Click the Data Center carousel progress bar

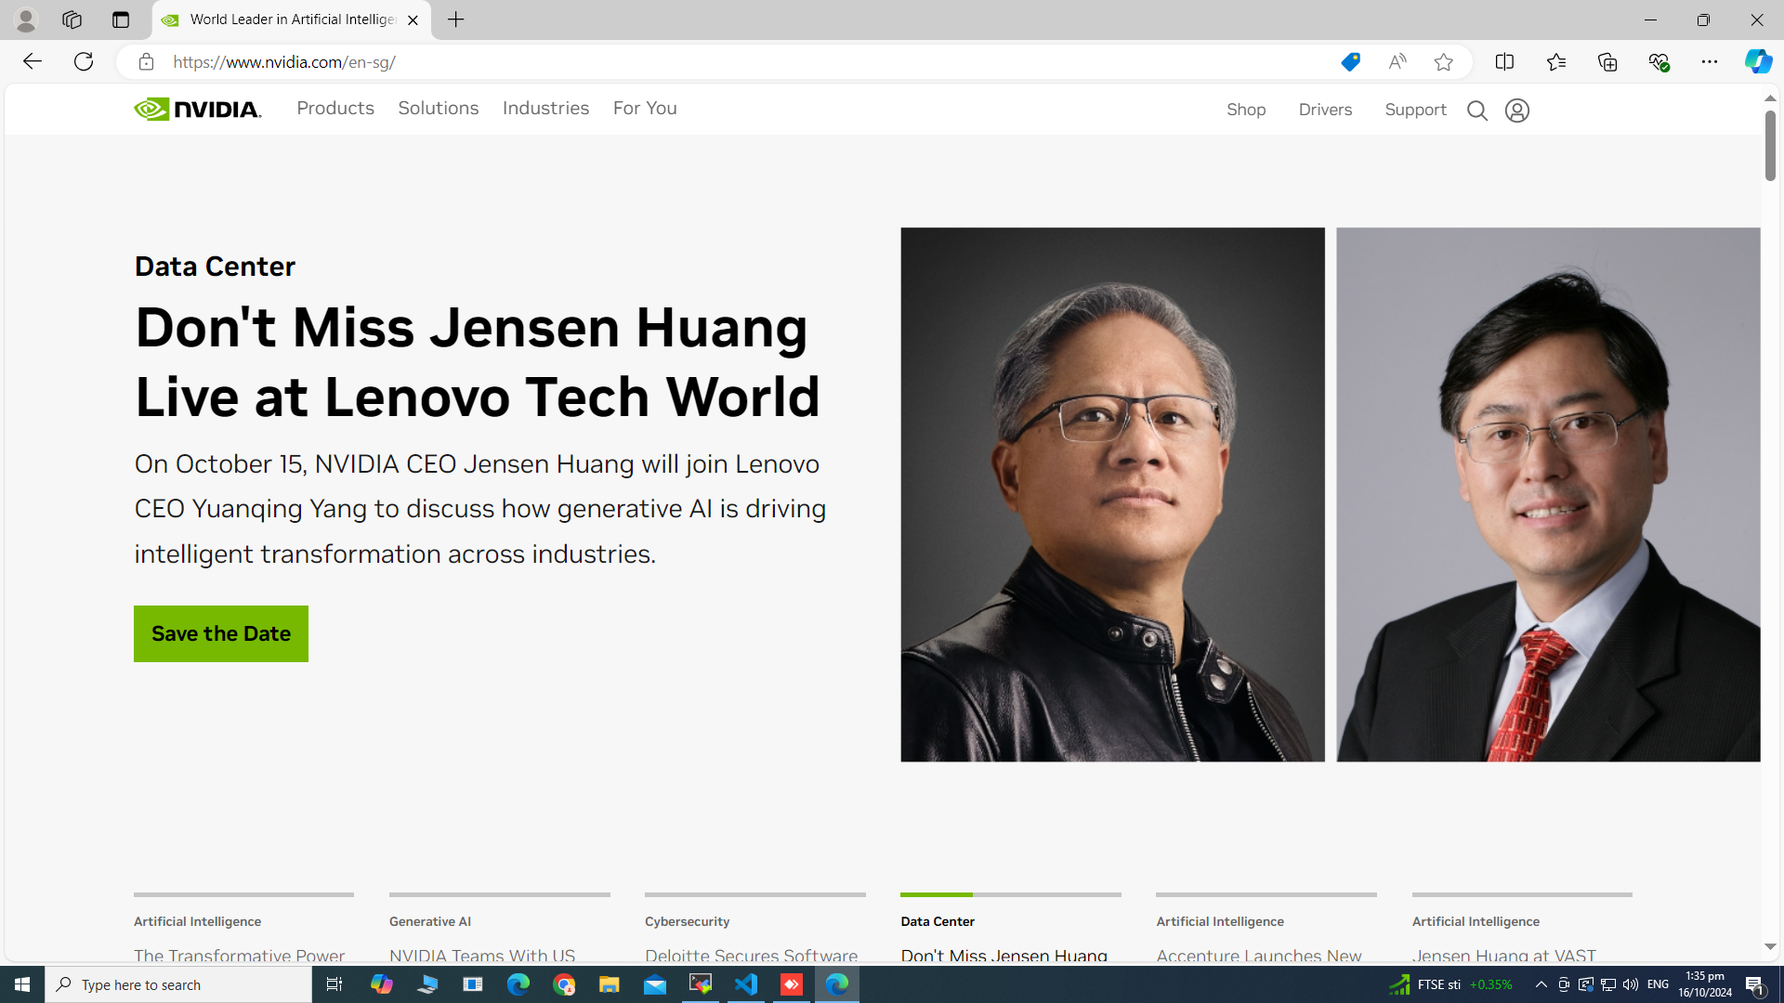tap(1010, 894)
